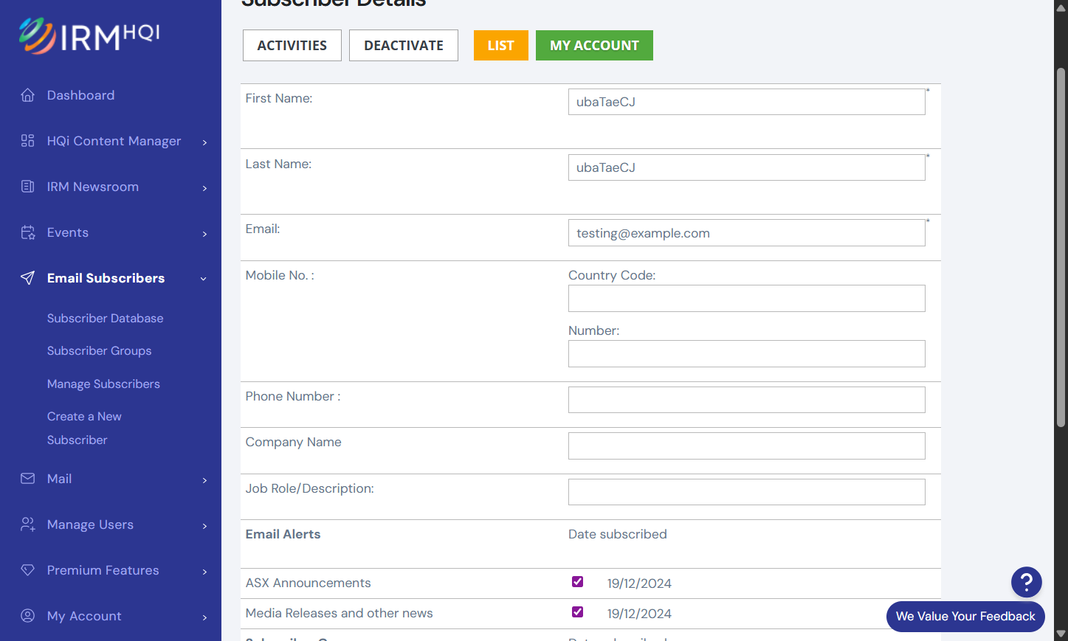
Task: Expand the Events submenu arrow
Action: (x=204, y=234)
